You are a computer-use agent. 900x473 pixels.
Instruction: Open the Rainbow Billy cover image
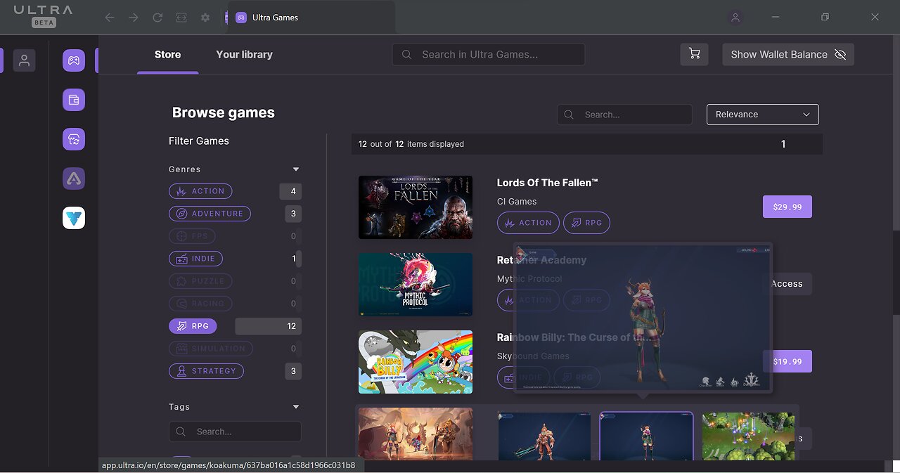click(x=416, y=362)
